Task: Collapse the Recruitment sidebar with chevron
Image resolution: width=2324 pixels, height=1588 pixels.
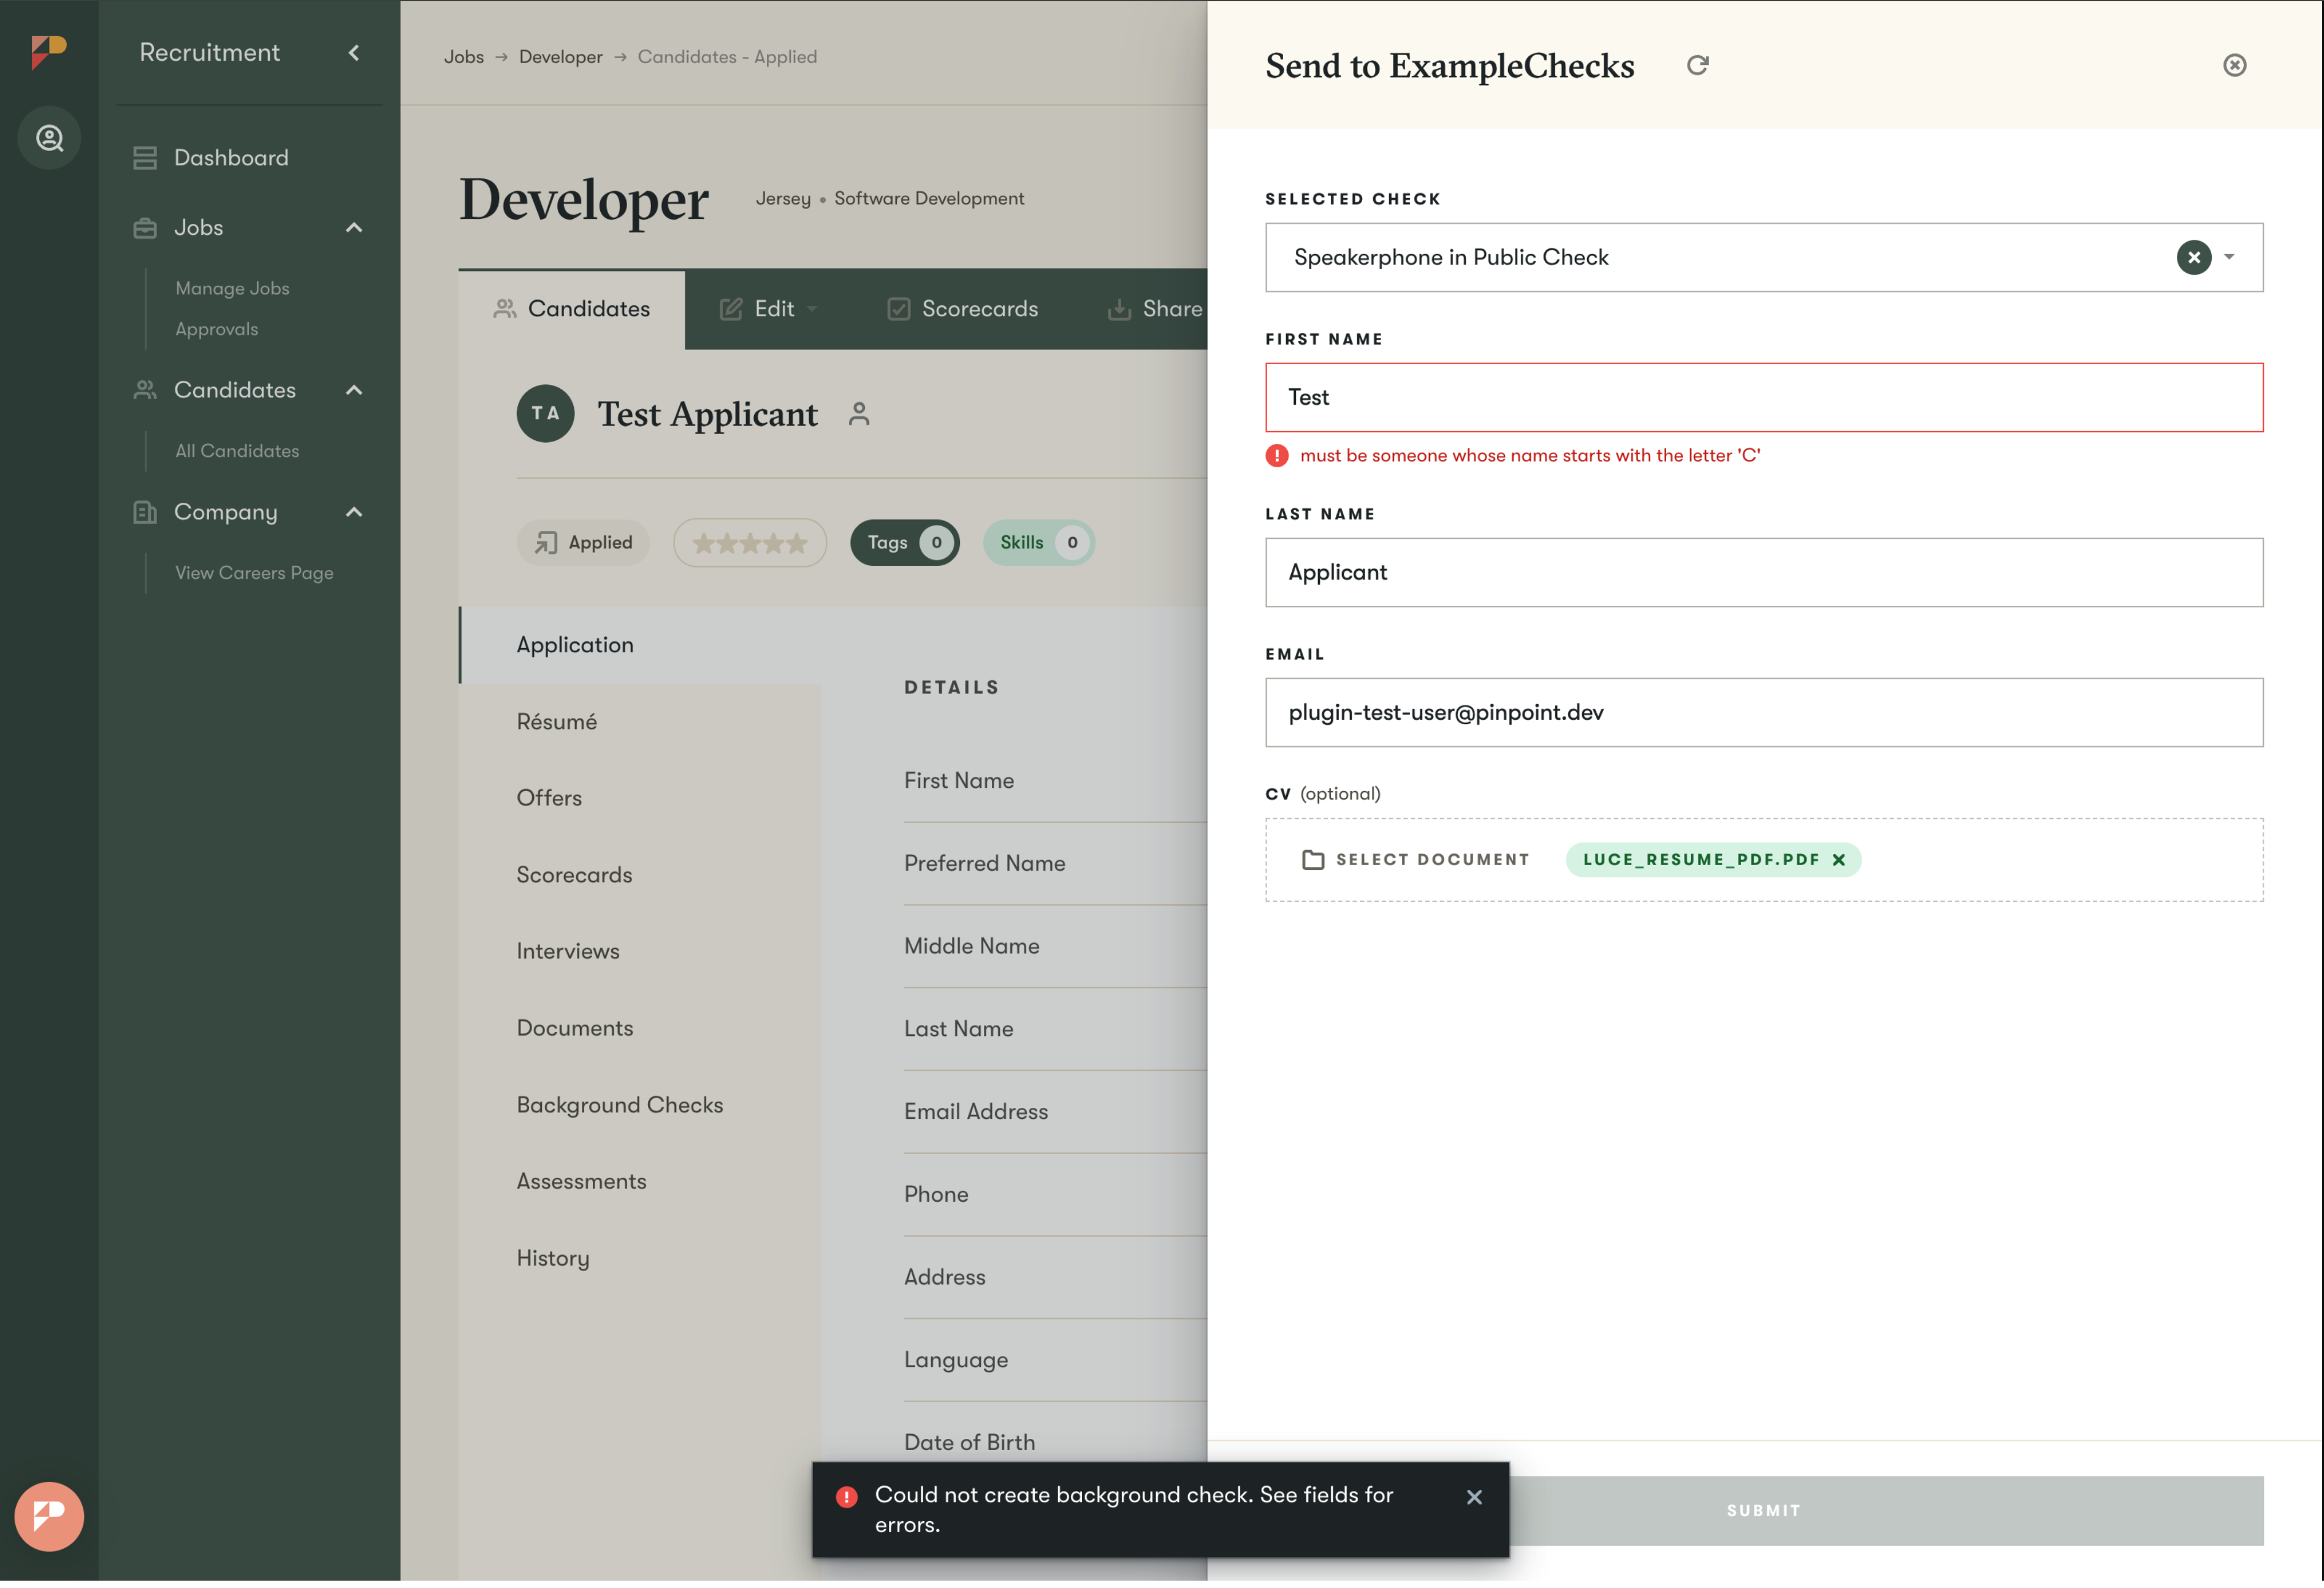Action: 354,53
